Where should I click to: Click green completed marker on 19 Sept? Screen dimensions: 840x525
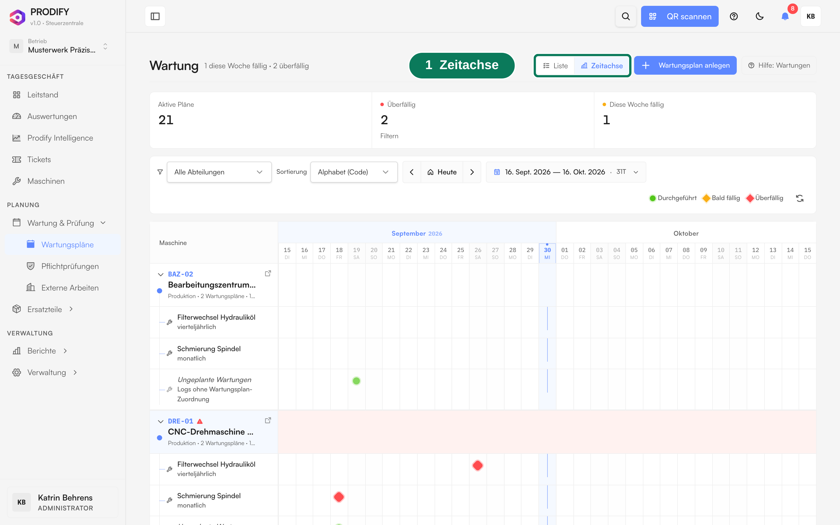click(x=356, y=381)
